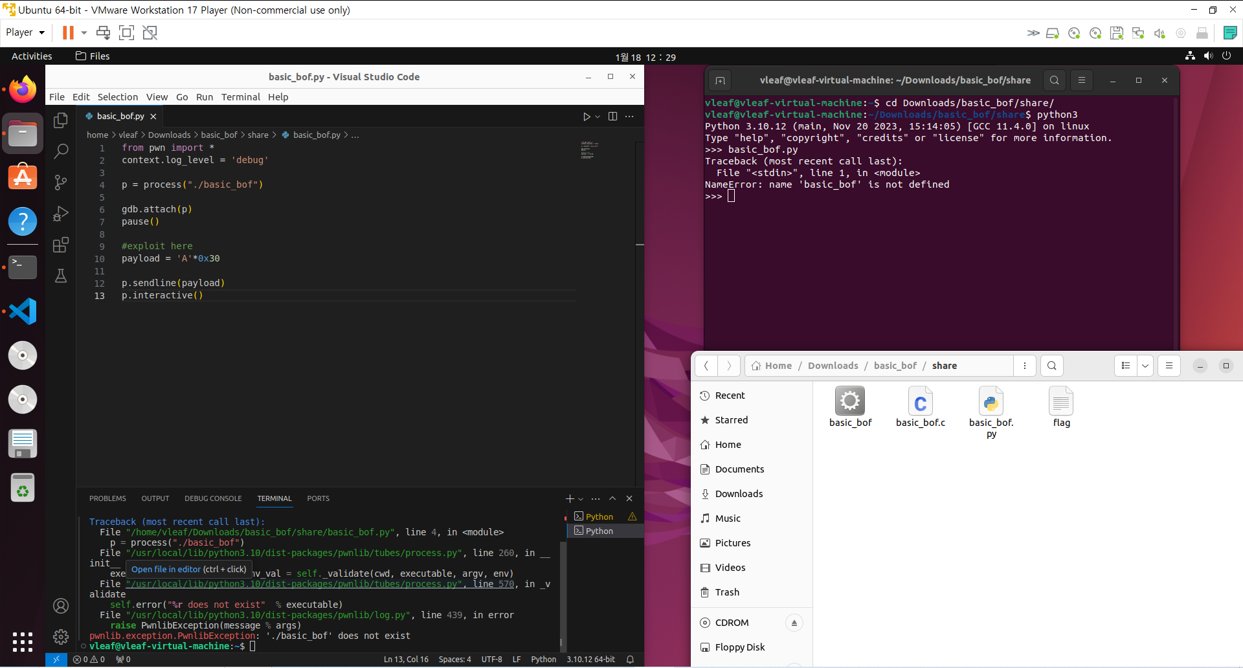Open Explorer view in VS Code activity bar
The image size is (1243, 668).
(61, 120)
